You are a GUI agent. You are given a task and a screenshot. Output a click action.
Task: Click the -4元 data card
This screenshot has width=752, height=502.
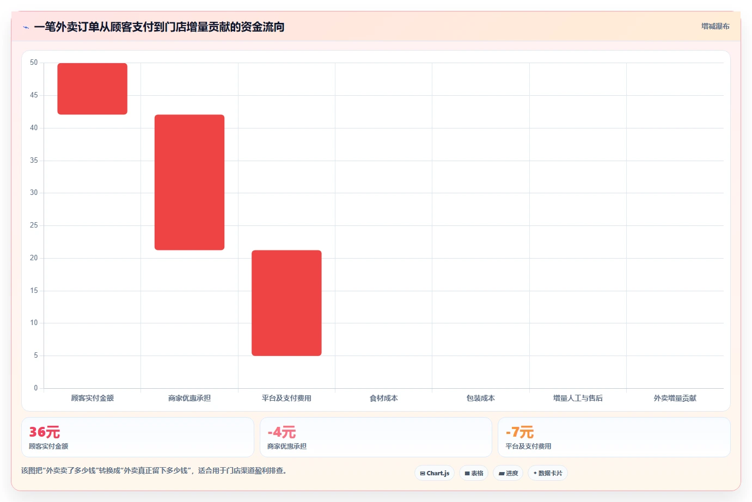[x=376, y=437]
